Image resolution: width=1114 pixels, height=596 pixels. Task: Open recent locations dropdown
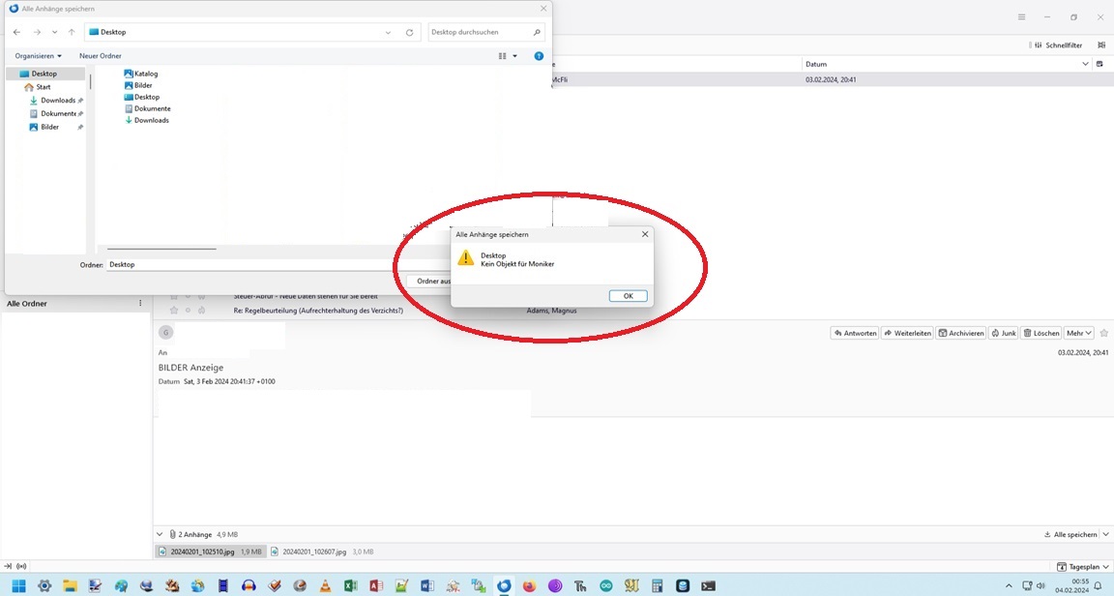click(x=55, y=32)
